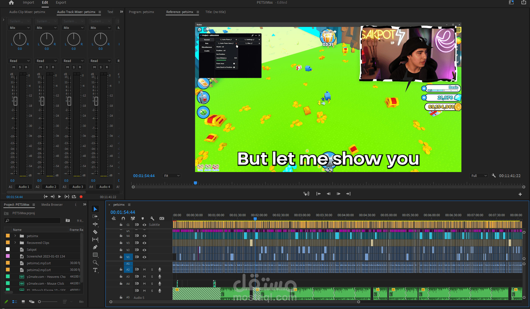Image resolution: width=530 pixels, height=309 pixels.
Task: Select the Type tool
Action: (x=95, y=270)
